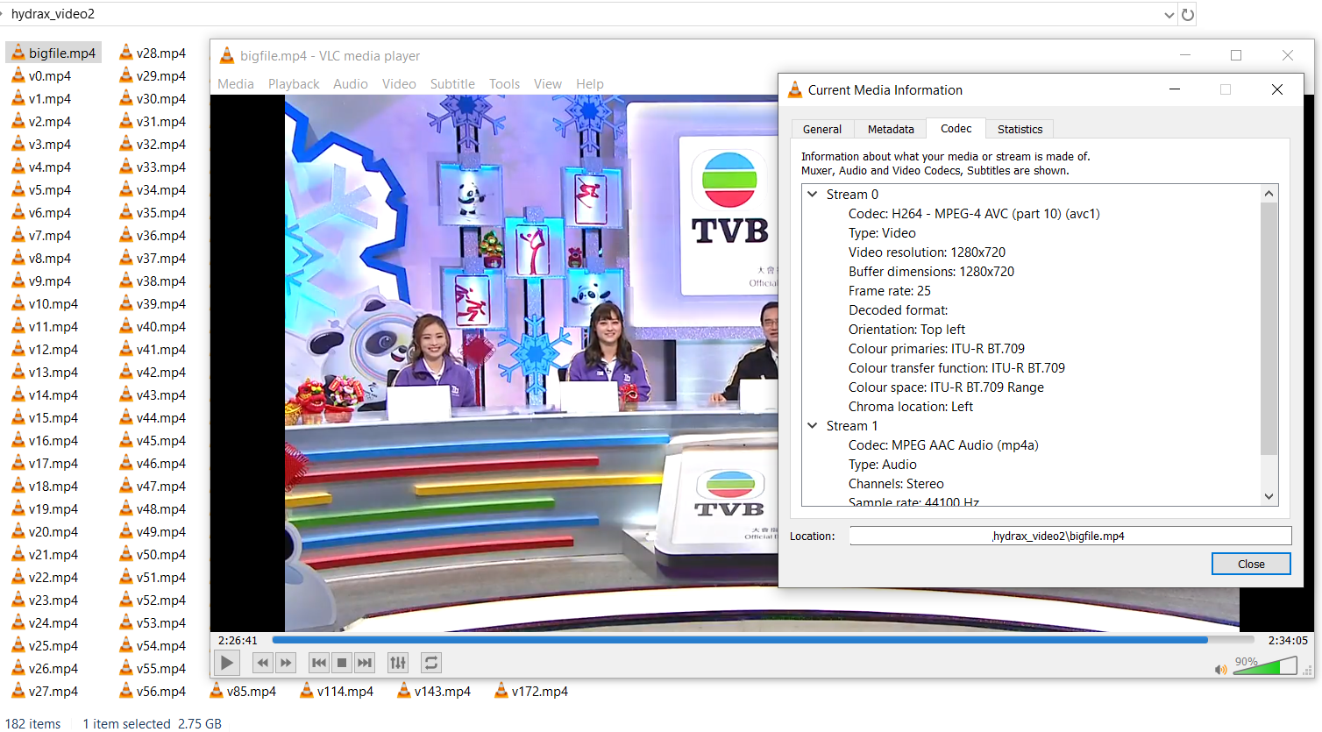Image resolution: width=1322 pixels, height=732 pixels.
Task: Toggle the total time 2:34:05 label
Action: 1288,641
